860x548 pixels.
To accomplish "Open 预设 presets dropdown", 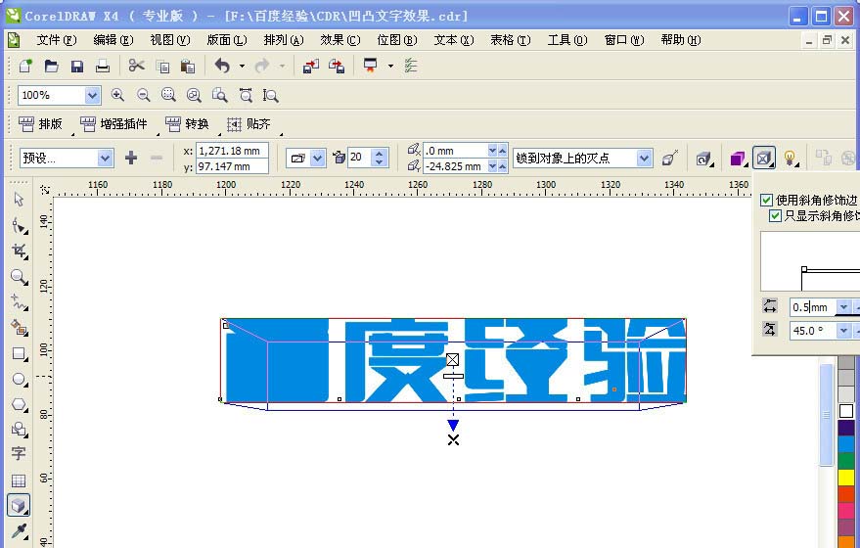I will [105, 159].
